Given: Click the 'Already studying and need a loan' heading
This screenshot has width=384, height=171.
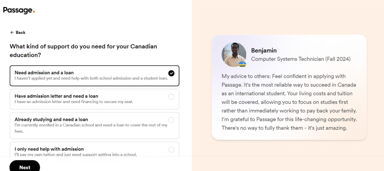Looking at the screenshot, I should [51, 120].
